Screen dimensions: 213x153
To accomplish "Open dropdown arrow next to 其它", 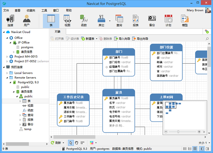I will click(110, 21).
